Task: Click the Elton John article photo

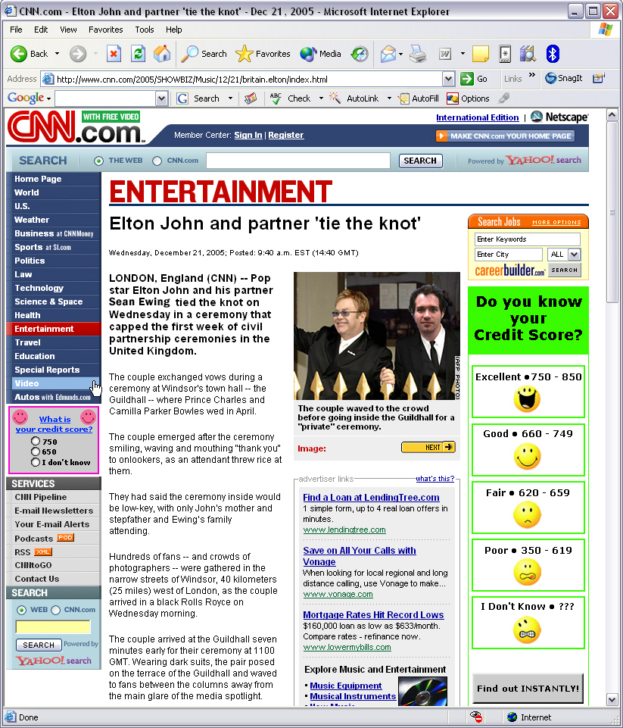Action: tap(377, 336)
